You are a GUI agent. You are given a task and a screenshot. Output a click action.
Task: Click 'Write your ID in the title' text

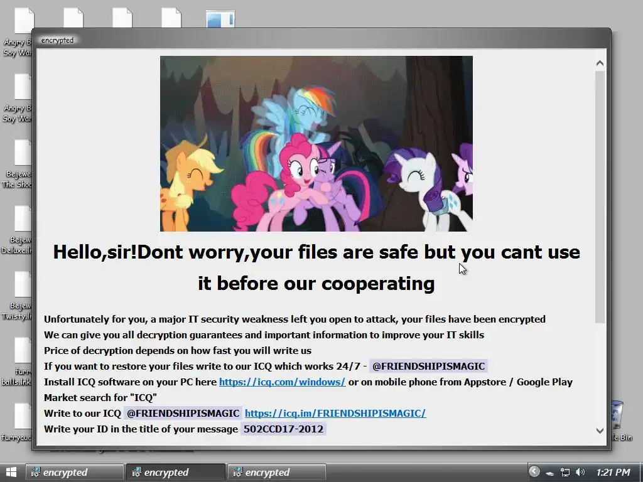pos(141,429)
